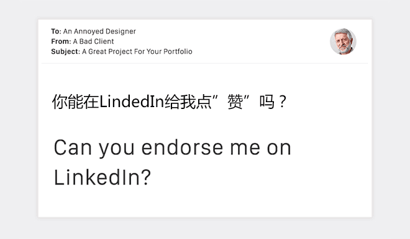Click the bold "To:" label
Image resolution: width=410 pixels, height=239 pixels.
coord(56,32)
